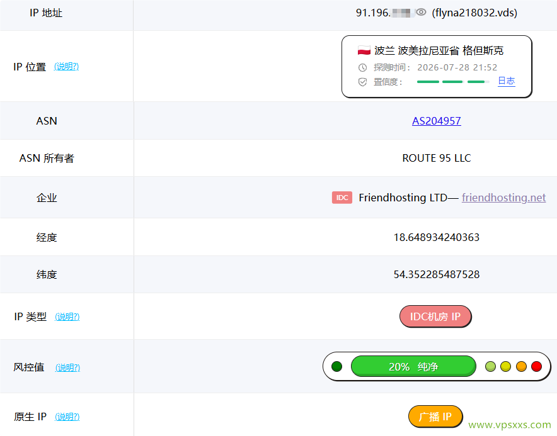The image size is (557, 436).
Task: Click the 经度 row label
Action: coord(47,237)
